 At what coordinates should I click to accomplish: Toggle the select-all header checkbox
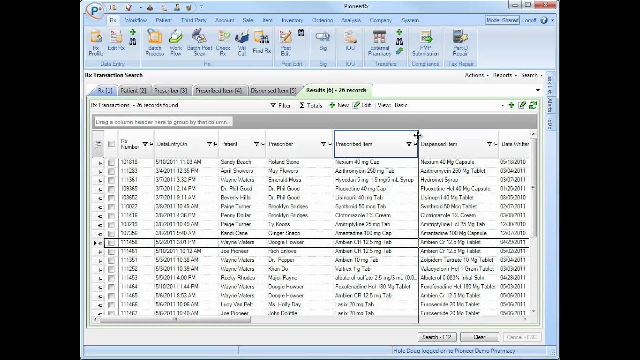point(111,144)
